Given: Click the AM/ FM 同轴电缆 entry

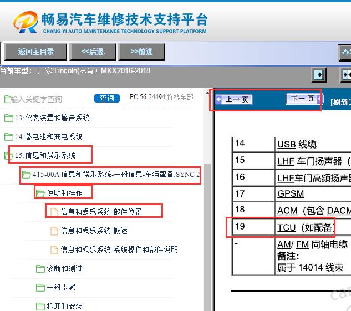Looking at the screenshot, I should tap(312, 244).
